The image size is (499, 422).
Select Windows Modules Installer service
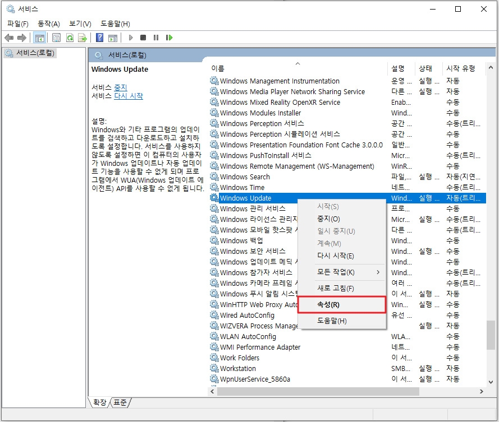coord(347,113)
